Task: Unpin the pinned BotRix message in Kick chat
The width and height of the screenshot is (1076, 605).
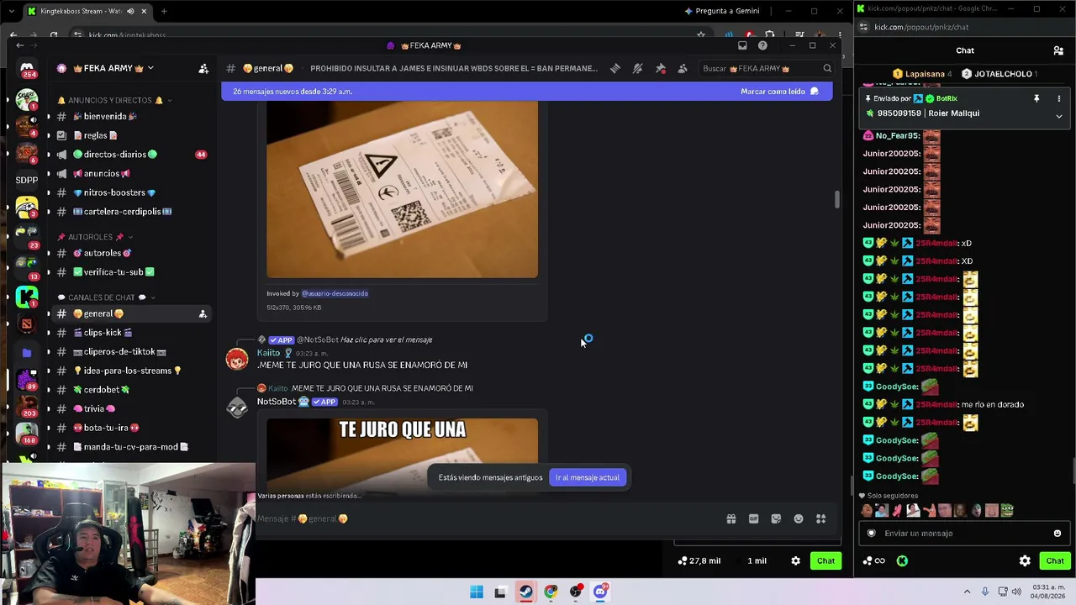Action: point(1036,98)
